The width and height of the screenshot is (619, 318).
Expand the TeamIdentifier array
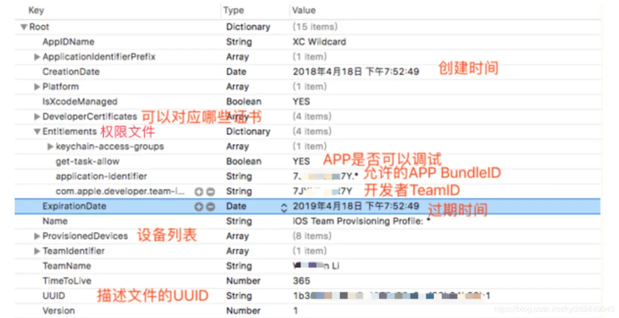[x=37, y=251]
